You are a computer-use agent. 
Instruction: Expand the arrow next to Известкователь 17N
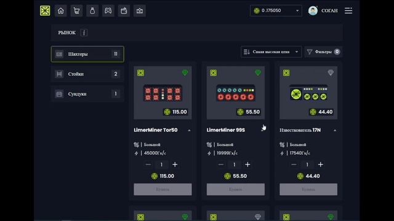click(x=335, y=130)
